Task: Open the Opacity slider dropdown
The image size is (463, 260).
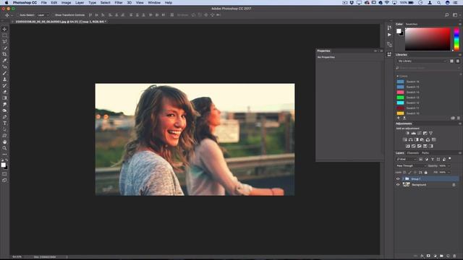Action: click(449, 166)
